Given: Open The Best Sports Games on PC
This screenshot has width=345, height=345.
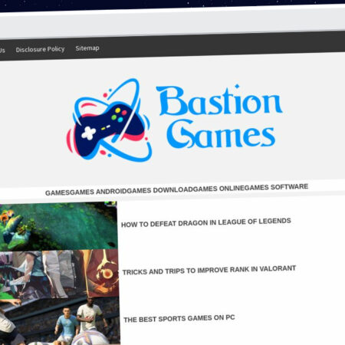Looking at the screenshot, I should coord(179,319).
